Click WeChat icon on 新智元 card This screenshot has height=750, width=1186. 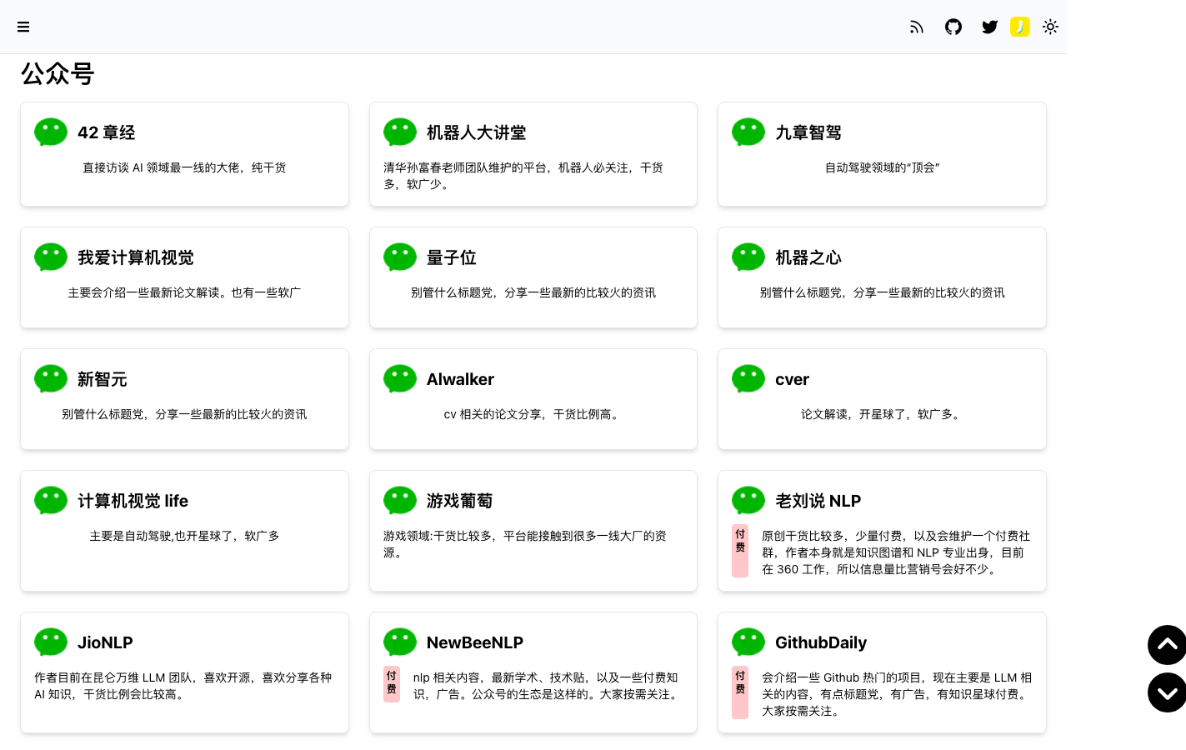coord(51,379)
